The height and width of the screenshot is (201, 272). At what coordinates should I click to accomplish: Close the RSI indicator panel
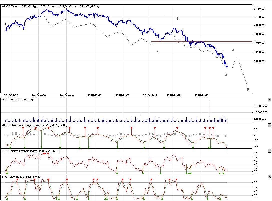269,151
